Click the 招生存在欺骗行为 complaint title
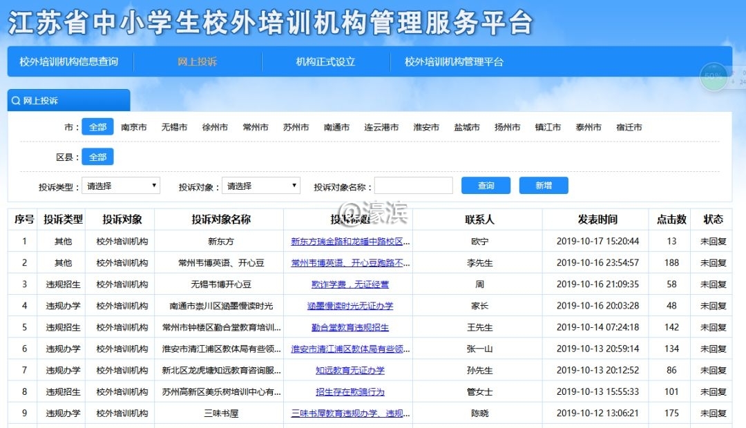746x428 pixels. [350, 392]
